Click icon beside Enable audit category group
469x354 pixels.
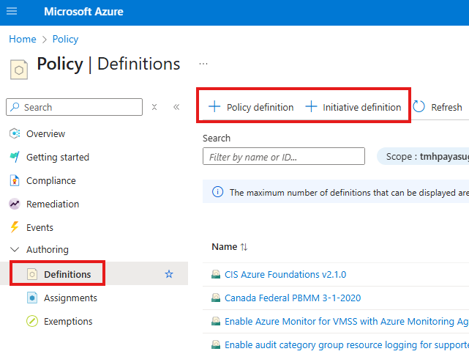point(216,344)
